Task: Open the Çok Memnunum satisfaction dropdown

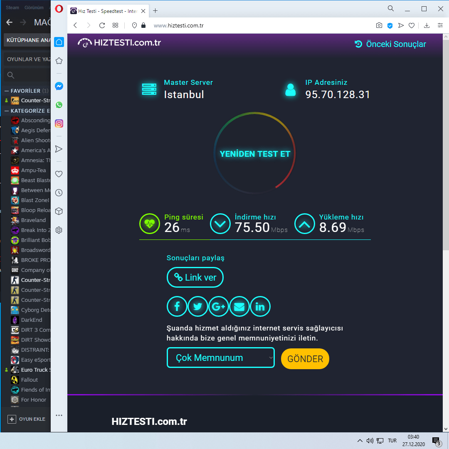Action: click(x=220, y=358)
